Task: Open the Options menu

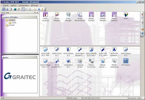Action: click(x=13, y=5)
